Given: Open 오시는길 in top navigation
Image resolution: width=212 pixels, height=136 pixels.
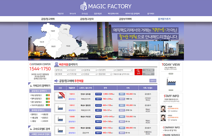Looking at the screenshot, I should [x=85, y=14].
